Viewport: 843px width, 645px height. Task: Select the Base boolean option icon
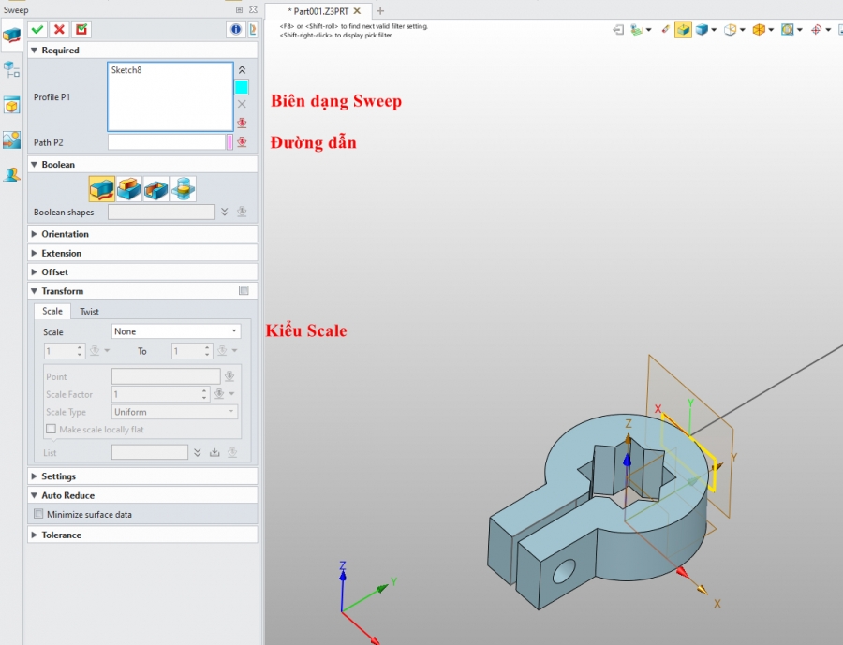(101, 189)
